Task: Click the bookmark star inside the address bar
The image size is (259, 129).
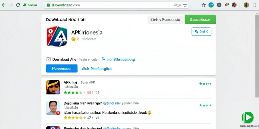Action: pyautogui.click(x=185, y=5)
